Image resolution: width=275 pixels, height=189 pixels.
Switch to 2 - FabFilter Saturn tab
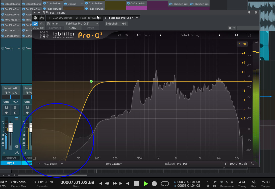tap(88, 18)
